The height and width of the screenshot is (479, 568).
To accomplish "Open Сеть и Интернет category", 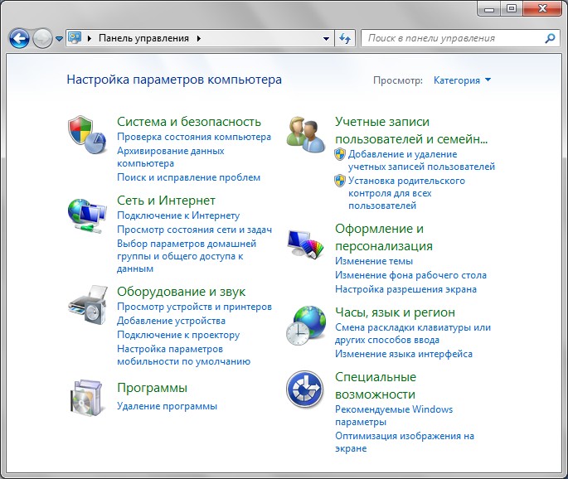I will [x=166, y=201].
